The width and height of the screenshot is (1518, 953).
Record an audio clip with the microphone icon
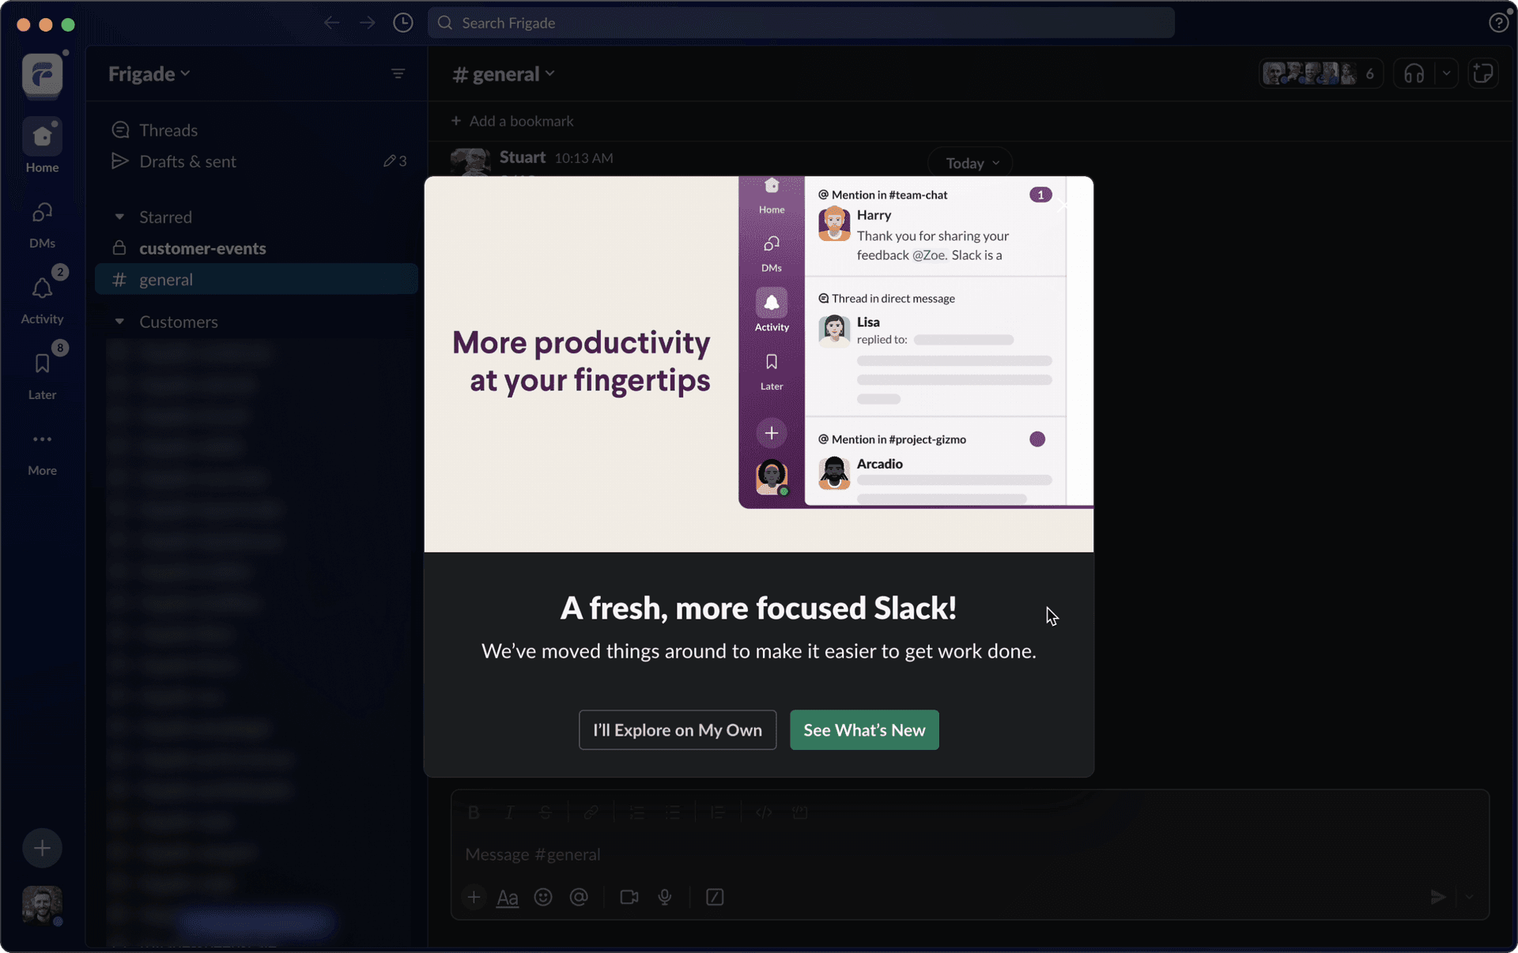pyautogui.click(x=665, y=898)
